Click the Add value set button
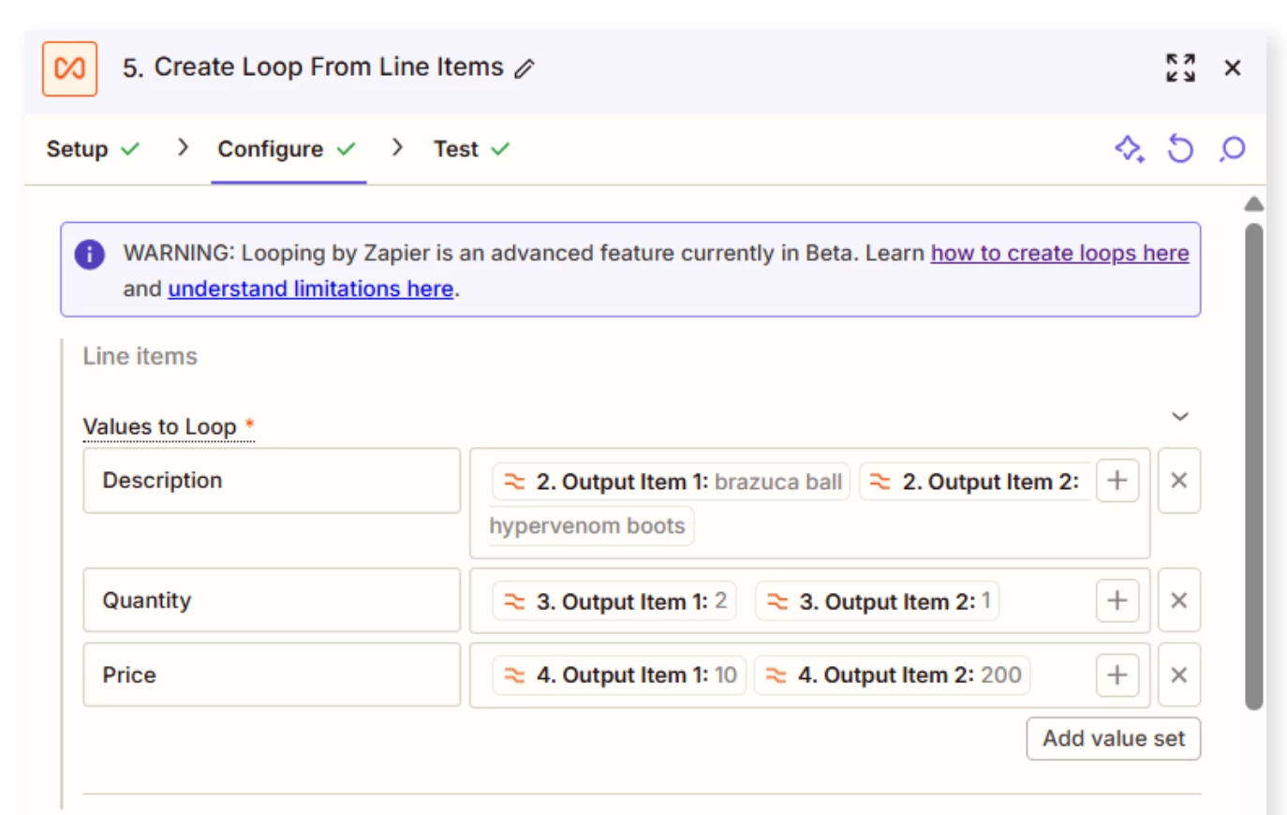The height and width of the screenshot is (815, 1287). [1114, 739]
